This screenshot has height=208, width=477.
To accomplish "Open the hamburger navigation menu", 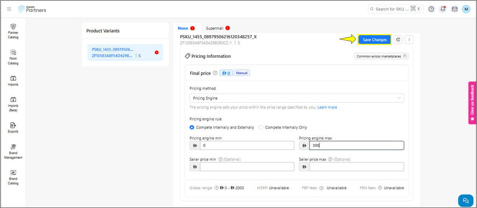I will click(x=9, y=9).
